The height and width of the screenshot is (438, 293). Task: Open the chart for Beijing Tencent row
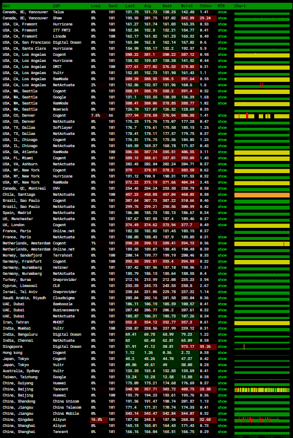pyautogui.click(x=262, y=389)
